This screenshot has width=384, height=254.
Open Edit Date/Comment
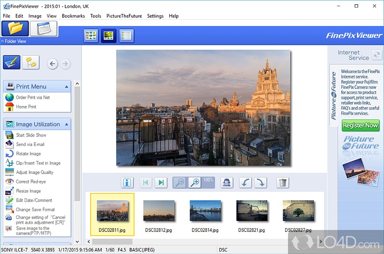(34, 200)
